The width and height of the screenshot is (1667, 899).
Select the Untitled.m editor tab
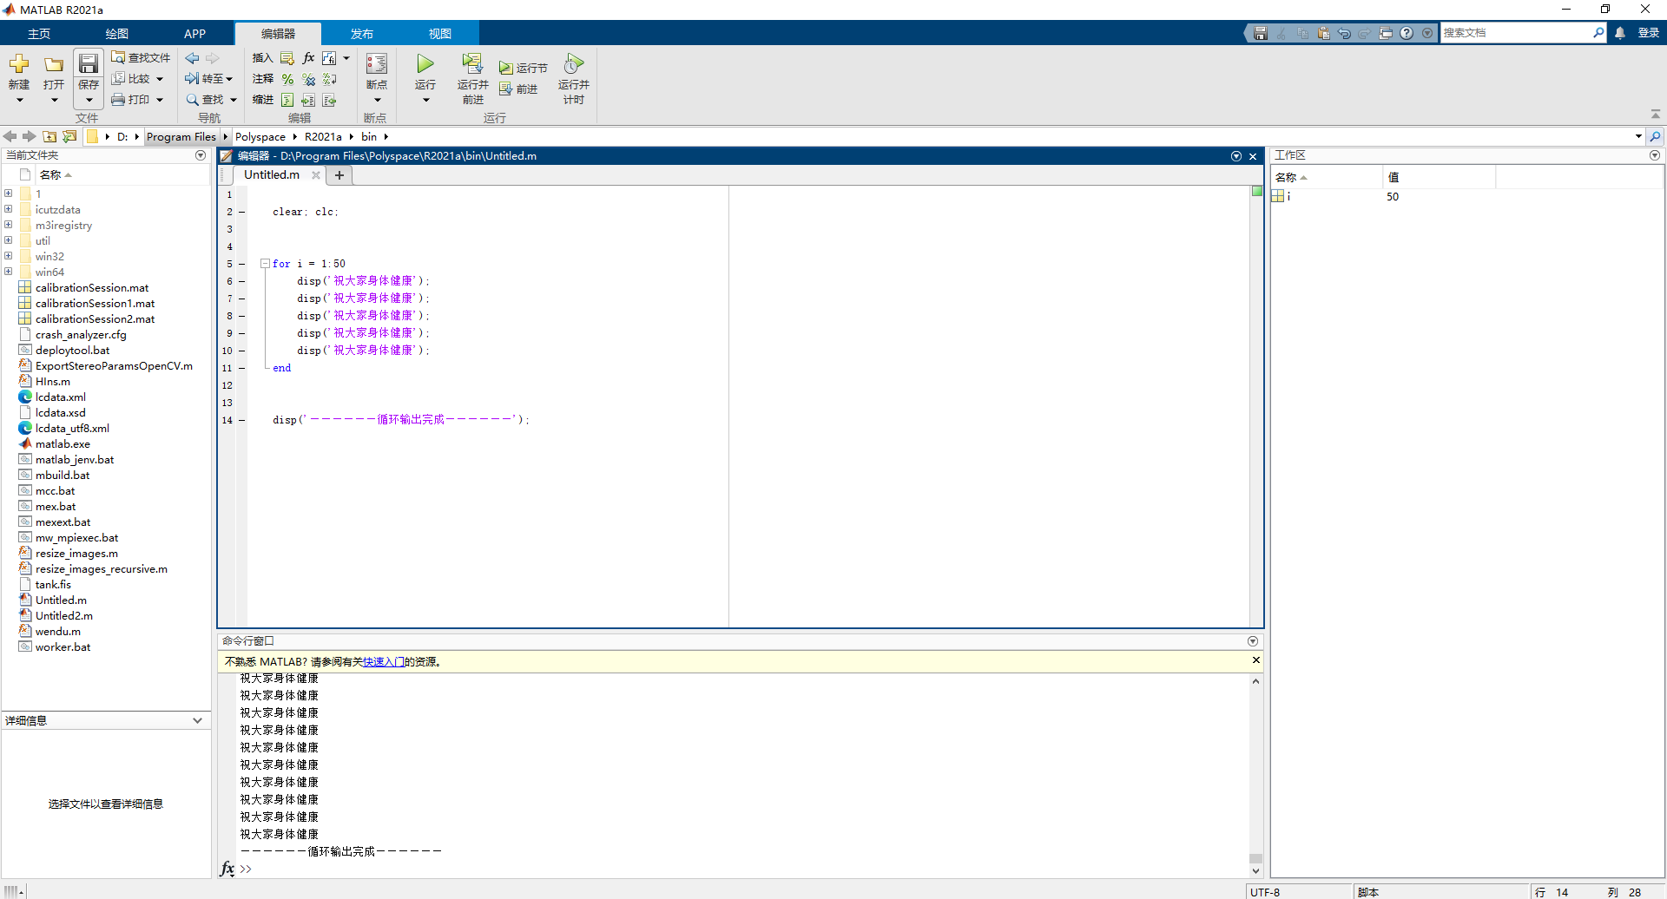tap(272, 174)
